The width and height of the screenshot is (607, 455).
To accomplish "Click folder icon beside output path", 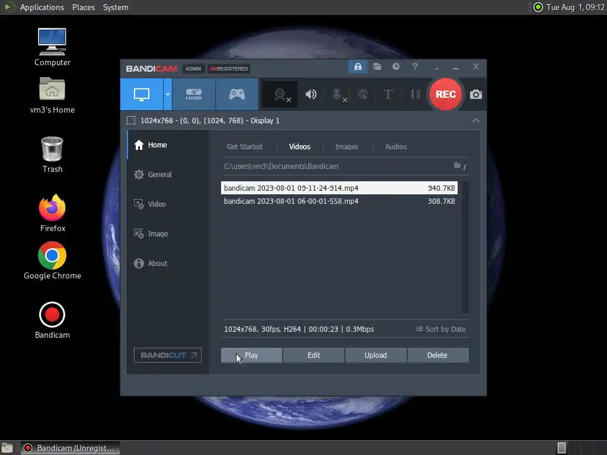I will click(457, 166).
